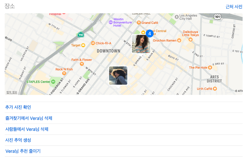Open the 근처 사진 link
Viewport: 247px width, 161px height.
[x=234, y=7]
